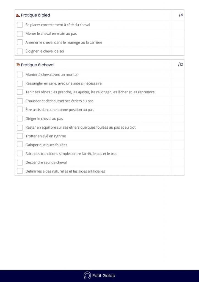Check 'Descendre seul de cheval' box
The image size is (199, 282).
20,162
